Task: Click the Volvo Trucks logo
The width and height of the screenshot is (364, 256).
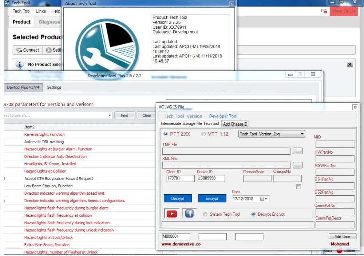Action: 343,11
